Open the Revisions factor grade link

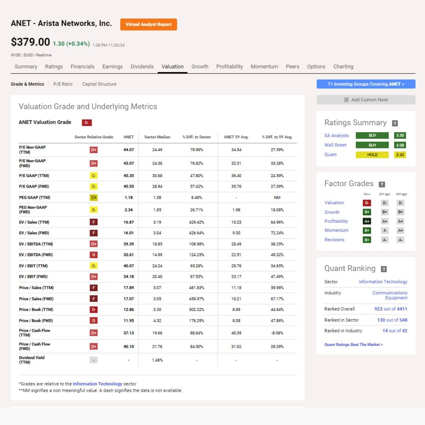coord(334,240)
